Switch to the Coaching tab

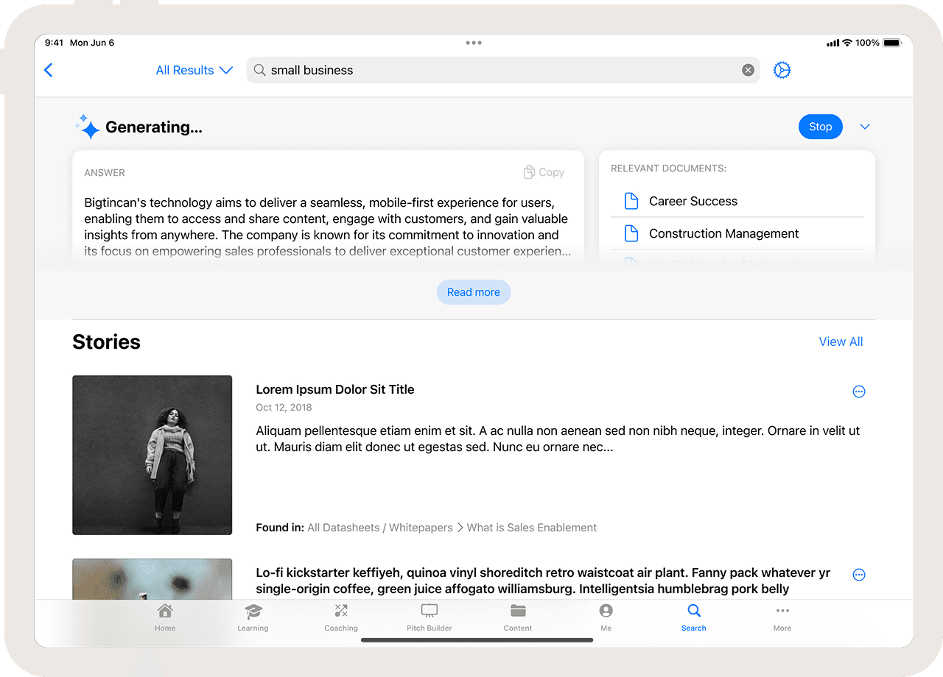click(341, 617)
